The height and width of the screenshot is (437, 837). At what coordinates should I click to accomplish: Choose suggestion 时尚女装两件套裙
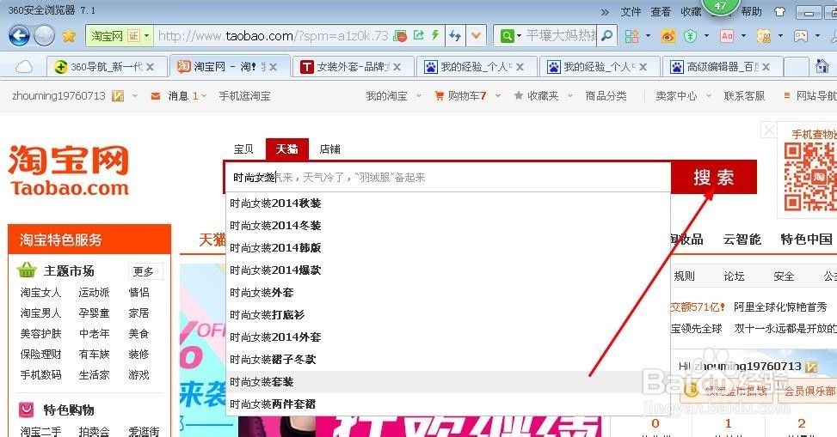pyautogui.click(x=447, y=404)
